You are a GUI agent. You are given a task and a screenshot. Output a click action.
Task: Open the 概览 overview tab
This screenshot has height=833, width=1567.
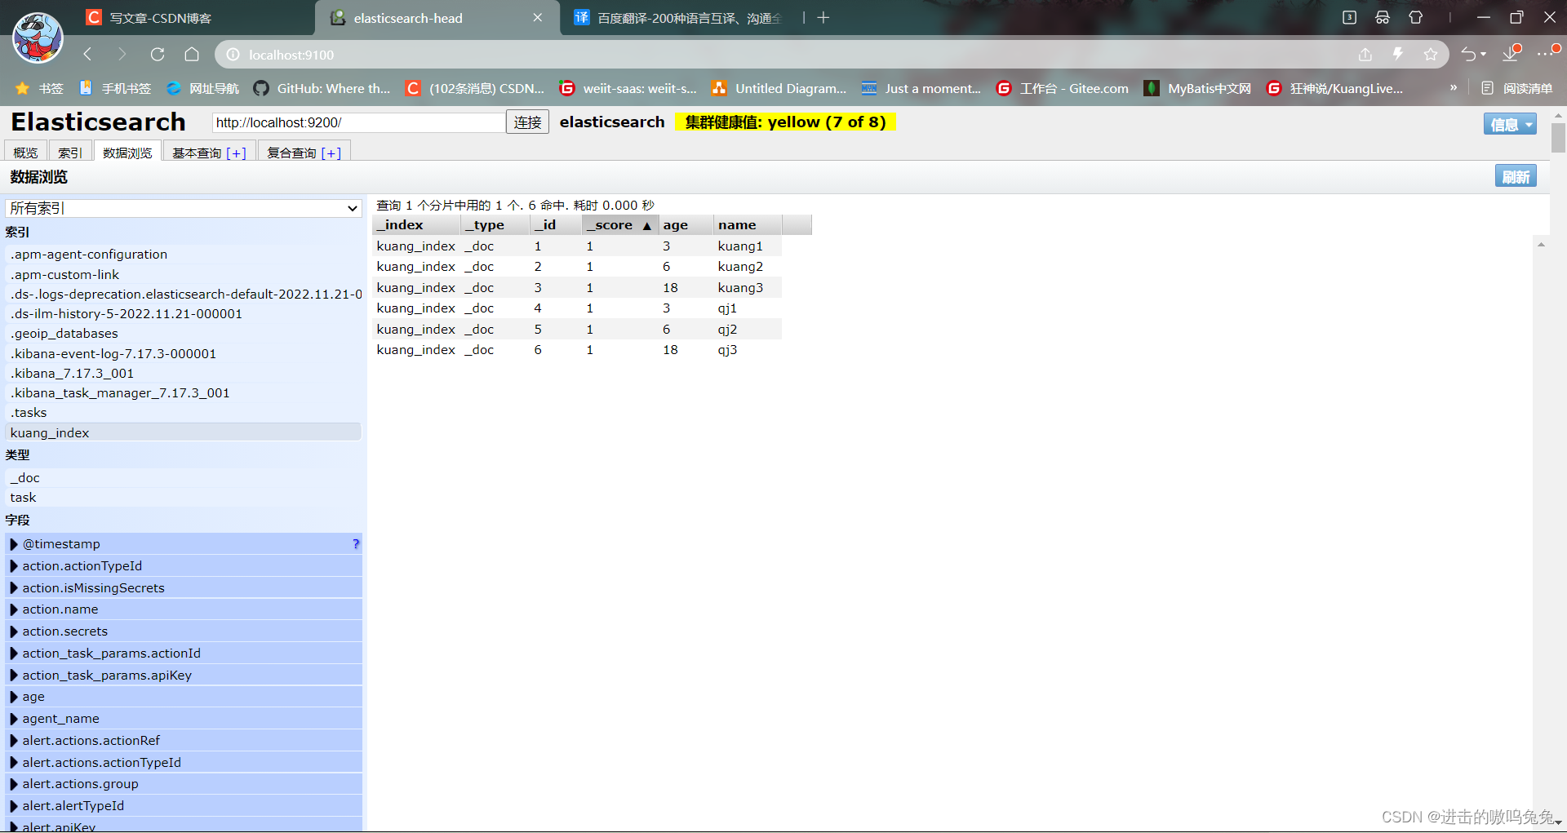25,153
